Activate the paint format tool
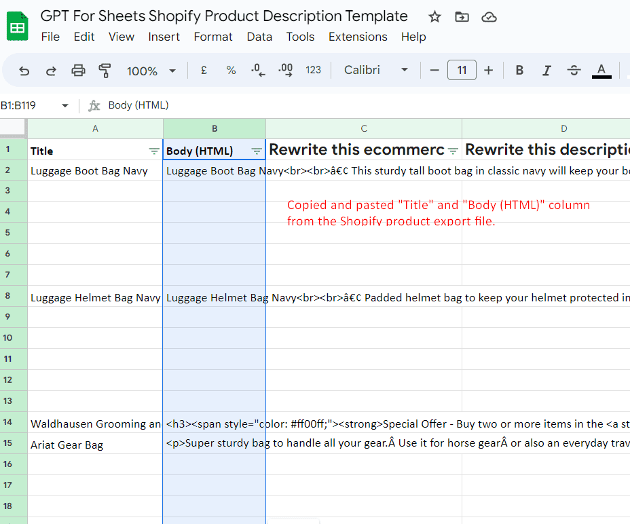 point(105,71)
